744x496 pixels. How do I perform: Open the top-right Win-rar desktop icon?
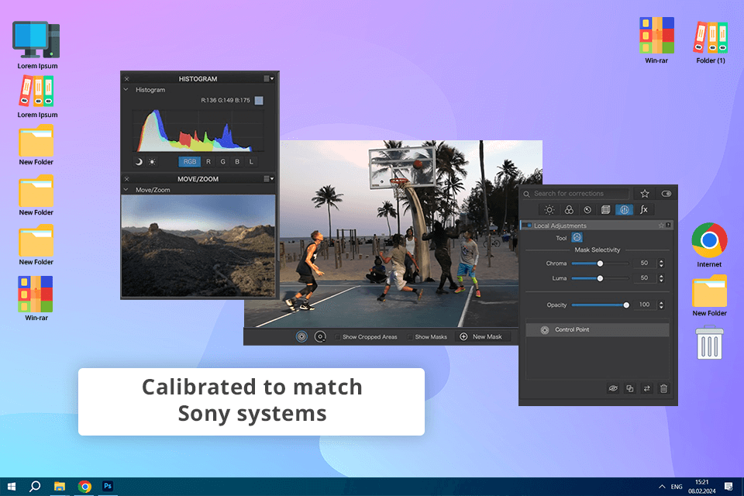tap(656, 41)
